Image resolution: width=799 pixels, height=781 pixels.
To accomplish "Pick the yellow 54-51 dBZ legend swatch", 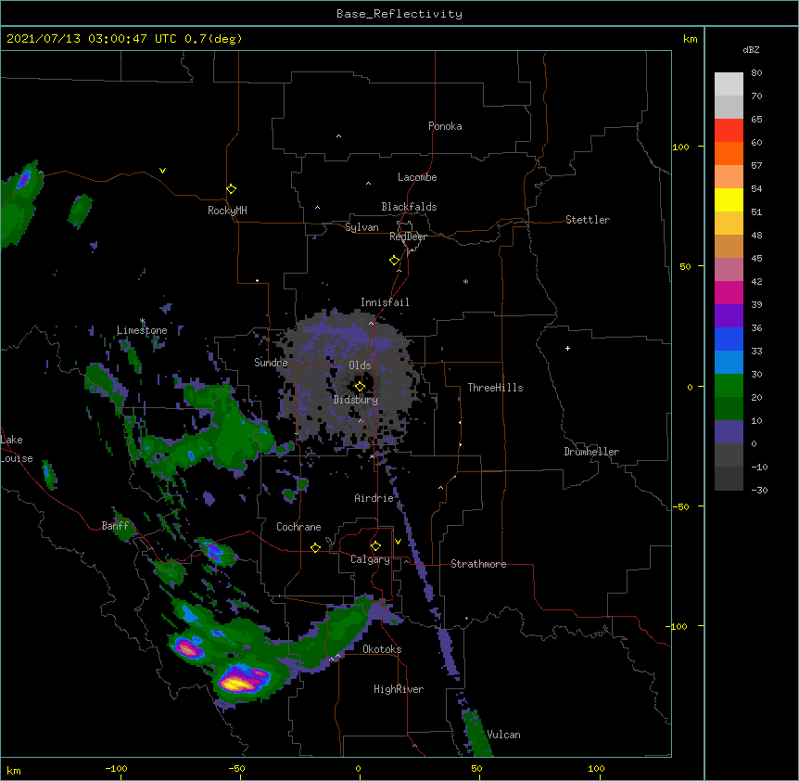I will pos(729,199).
